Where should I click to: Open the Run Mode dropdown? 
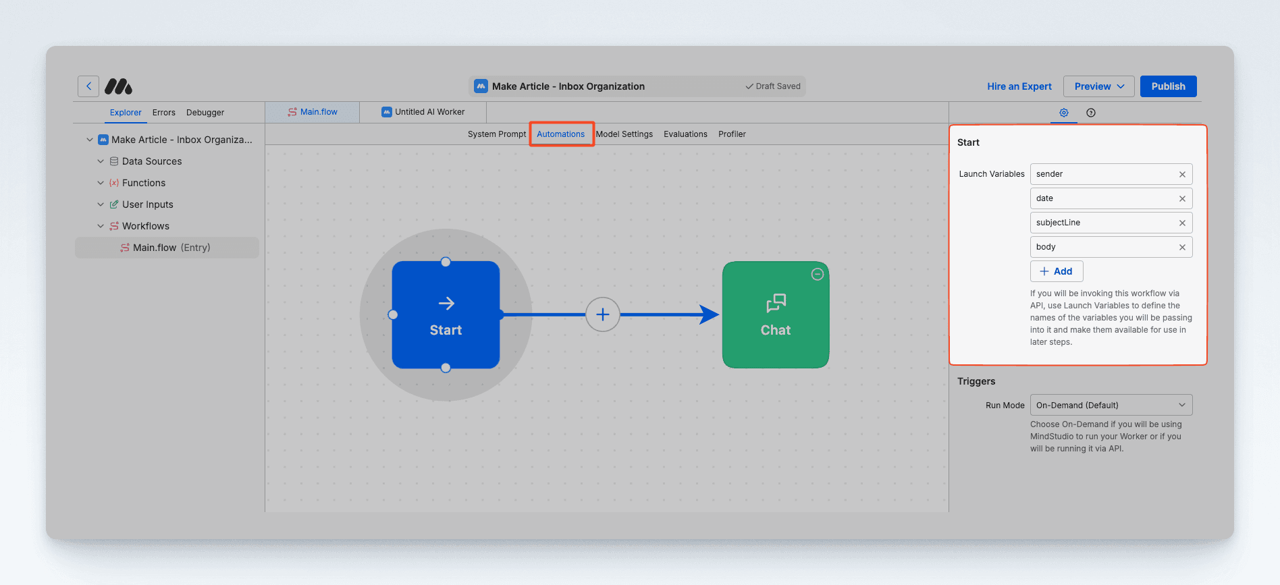point(1111,405)
